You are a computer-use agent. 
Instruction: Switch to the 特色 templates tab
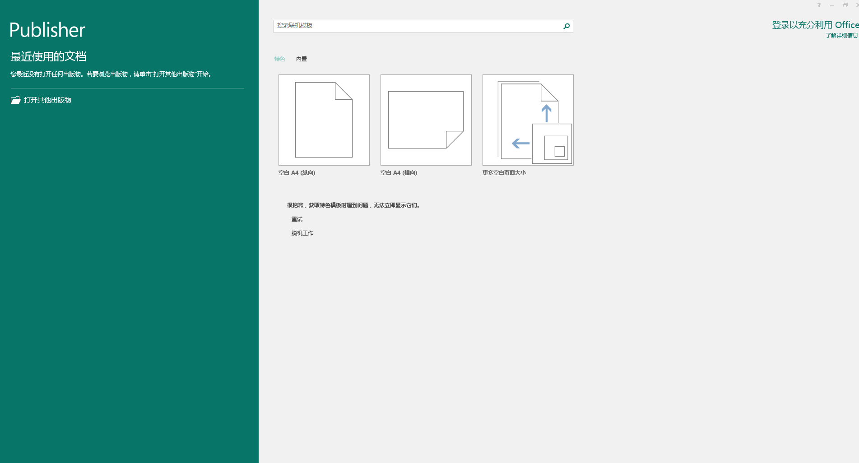pyautogui.click(x=280, y=59)
